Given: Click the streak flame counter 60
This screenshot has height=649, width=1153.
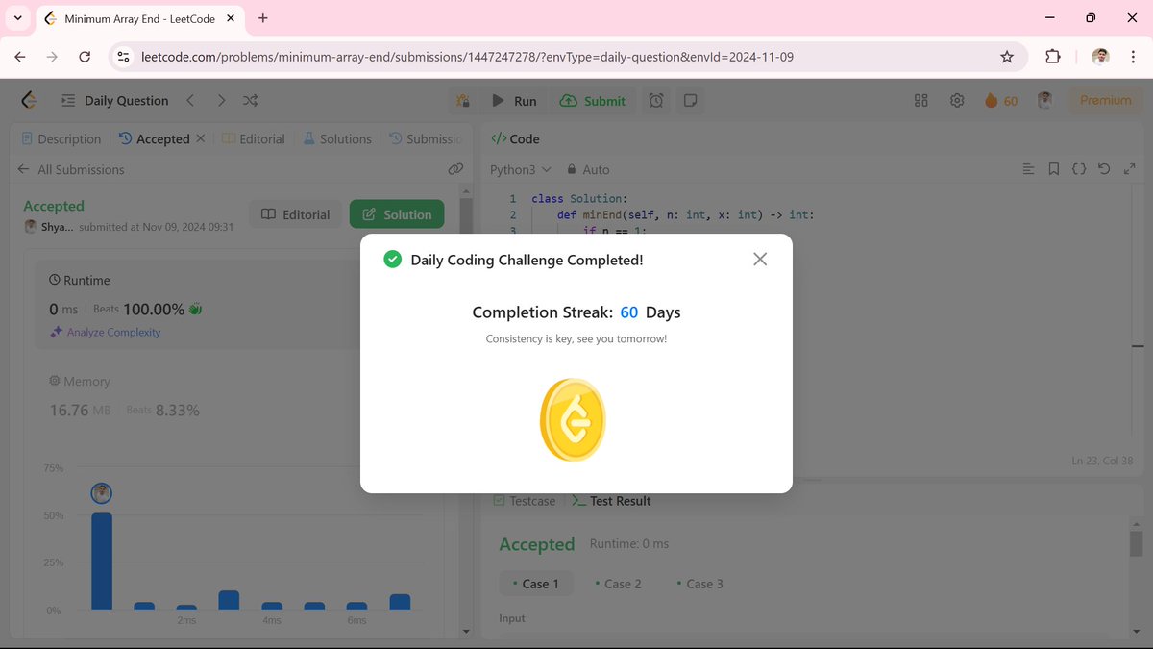Looking at the screenshot, I should 1001,100.
